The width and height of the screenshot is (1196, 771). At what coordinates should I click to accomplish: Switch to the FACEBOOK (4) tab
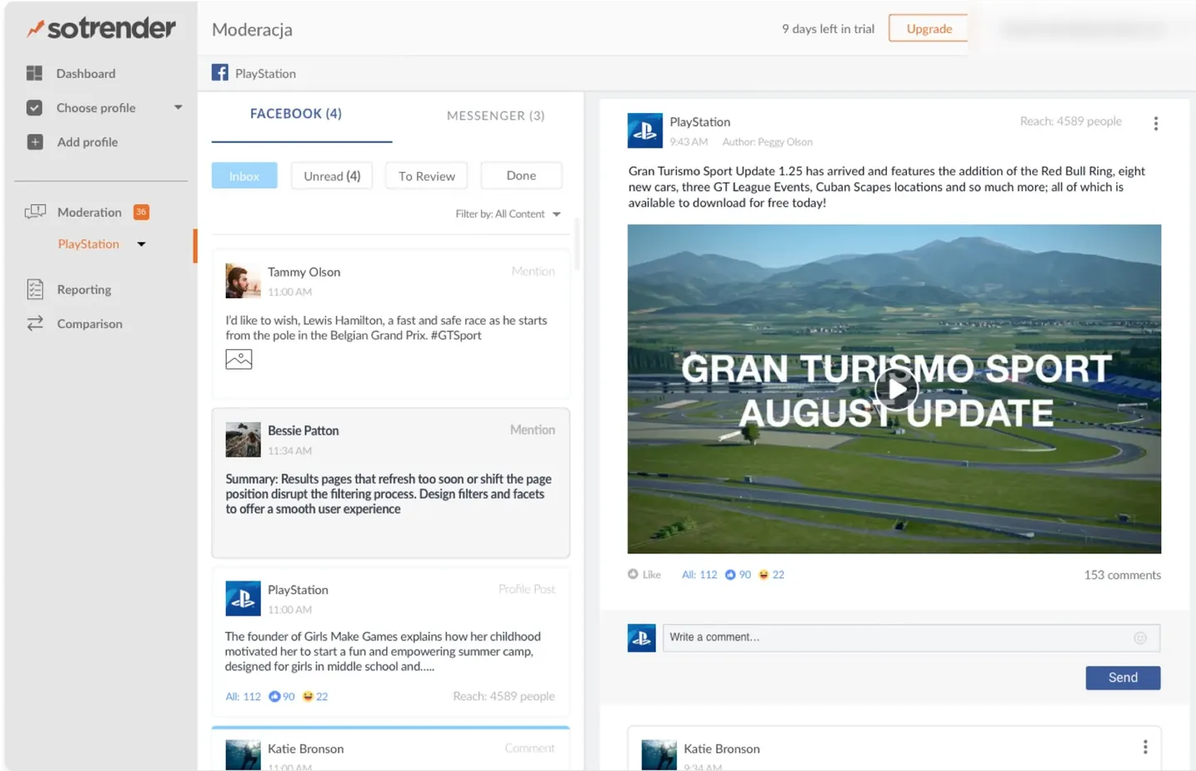[297, 114]
